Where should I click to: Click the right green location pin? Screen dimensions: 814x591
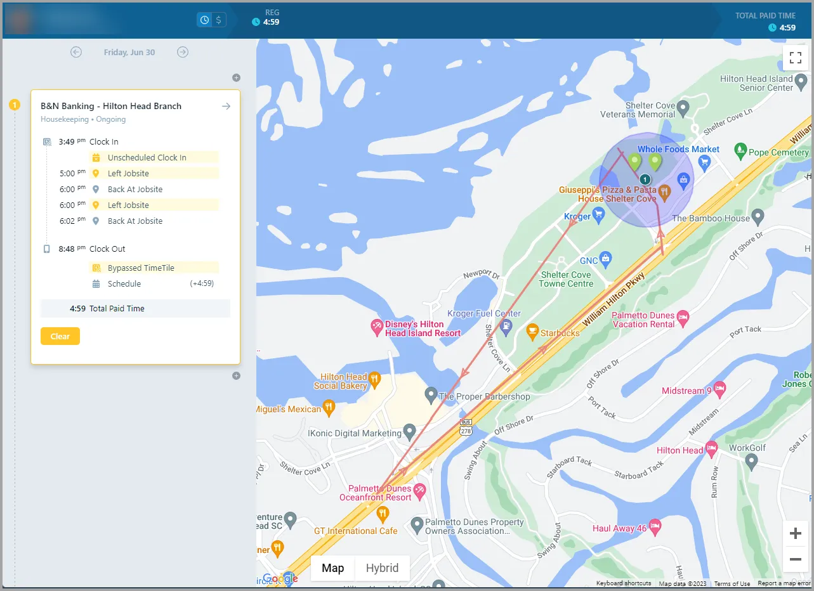tap(655, 162)
